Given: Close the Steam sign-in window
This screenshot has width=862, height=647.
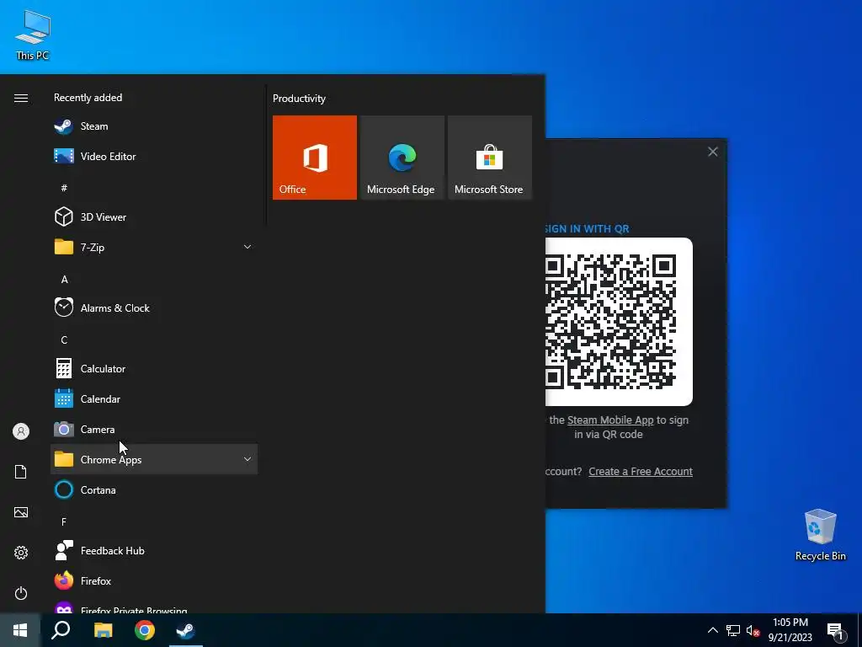Looking at the screenshot, I should (x=712, y=152).
